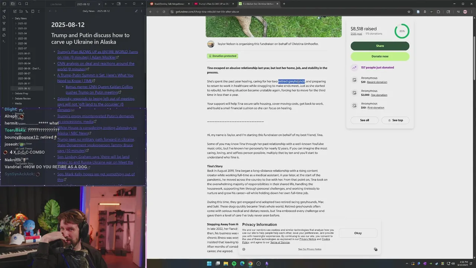Viewport: 476px width, 268px height.
Task: Expand the Debate Review folder
Action: click(x=22, y=99)
